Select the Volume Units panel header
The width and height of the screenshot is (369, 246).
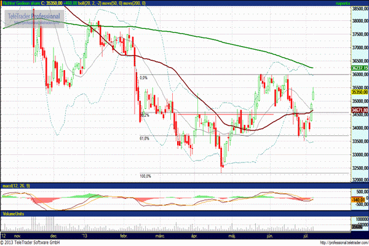click(x=13, y=214)
